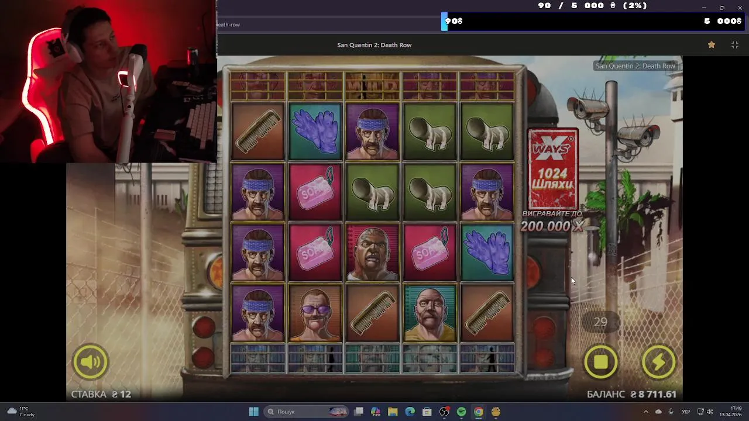This screenshot has width=749, height=421.
Task: Click the bald prisoner in yellow shirt symbol
Action: point(430,312)
